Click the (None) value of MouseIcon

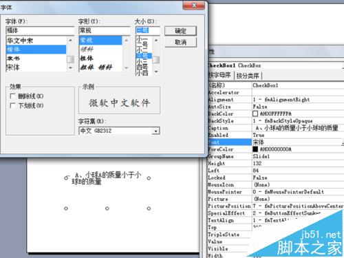262,185
